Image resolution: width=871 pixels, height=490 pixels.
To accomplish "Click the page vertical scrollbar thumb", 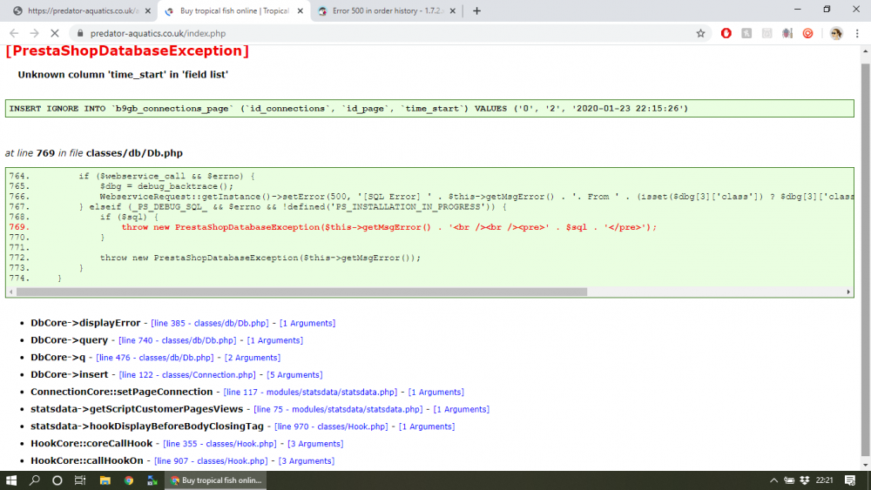I will tap(865, 258).
